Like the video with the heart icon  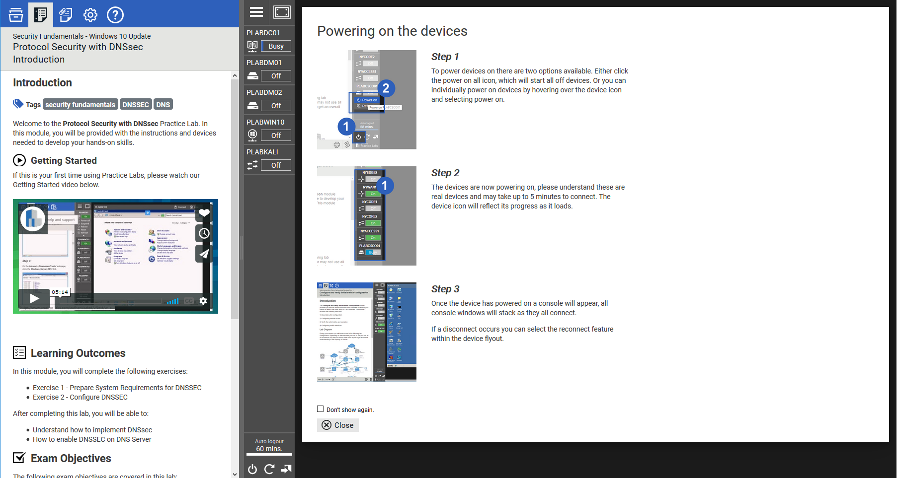pos(204,213)
